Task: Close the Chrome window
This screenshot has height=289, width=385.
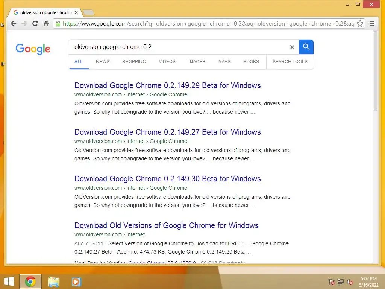Action: 371,4
